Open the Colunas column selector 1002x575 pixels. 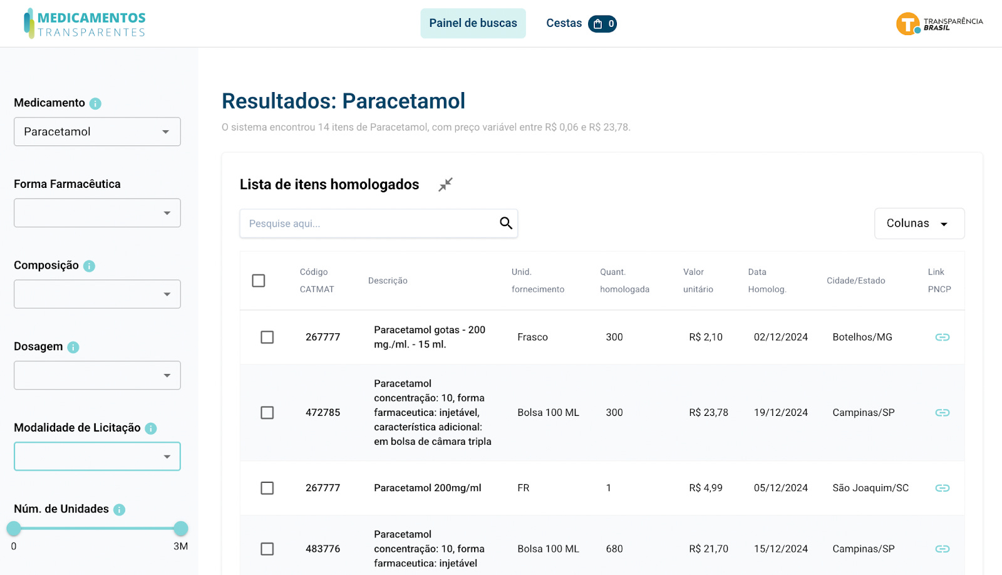coord(919,224)
